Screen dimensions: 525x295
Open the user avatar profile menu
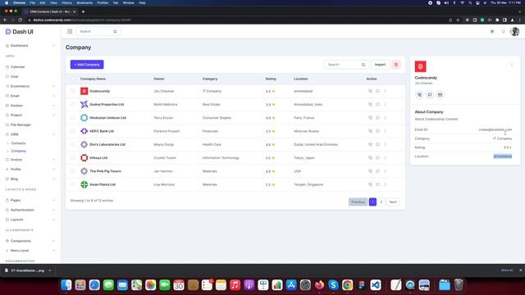(x=514, y=31)
